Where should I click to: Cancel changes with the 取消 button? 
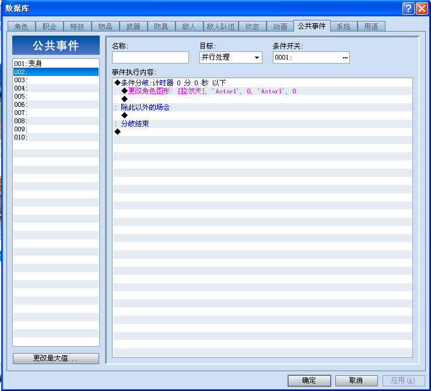click(356, 380)
